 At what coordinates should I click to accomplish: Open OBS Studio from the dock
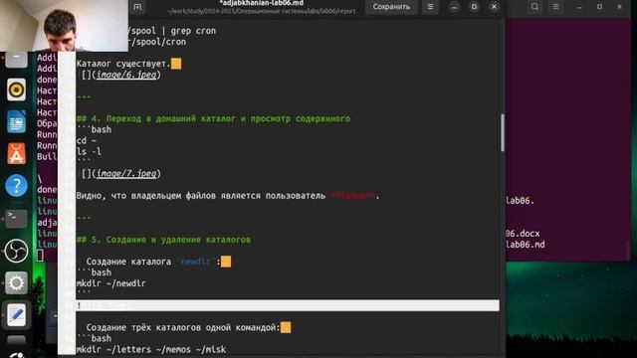pyautogui.click(x=16, y=251)
